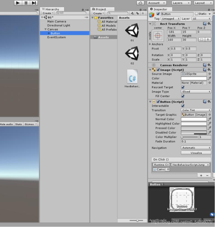Open the Layers dropdown in the toolbar
This screenshot has height=227, width=215.
(x=181, y=3)
